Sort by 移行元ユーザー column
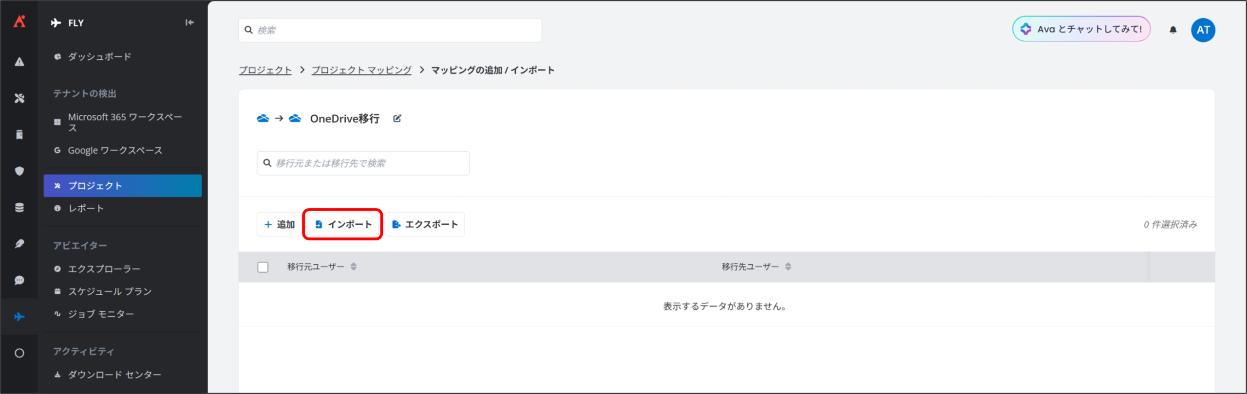 (x=354, y=267)
